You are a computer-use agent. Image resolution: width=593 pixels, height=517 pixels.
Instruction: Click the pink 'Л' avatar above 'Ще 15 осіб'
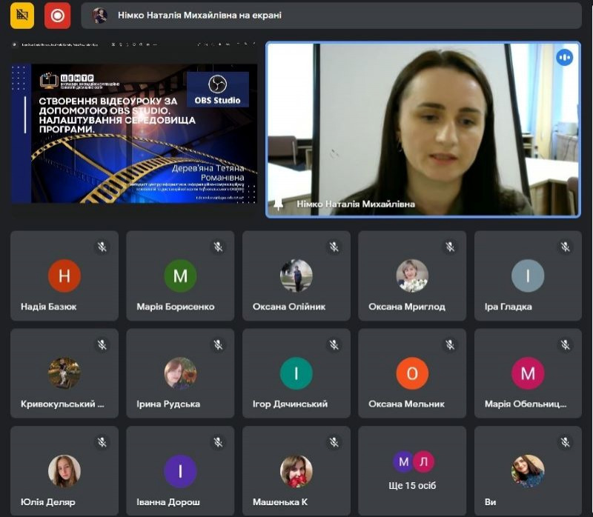point(423,462)
